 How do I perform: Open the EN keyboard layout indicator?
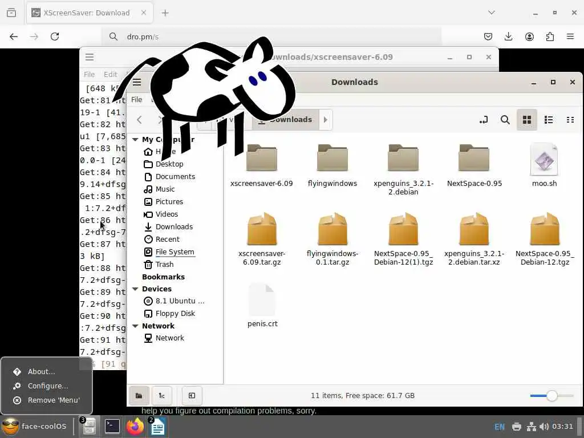pyautogui.click(x=500, y=427)
